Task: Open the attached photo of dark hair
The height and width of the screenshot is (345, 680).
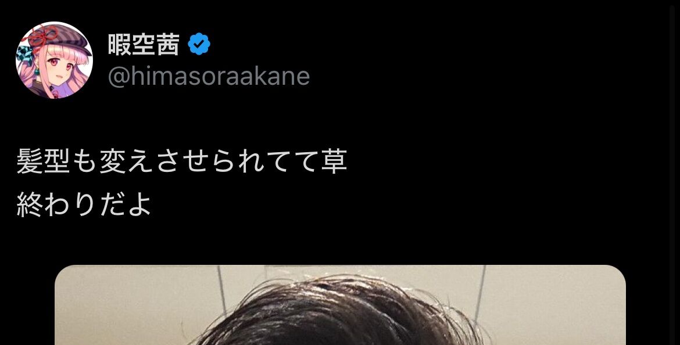Action: point(340,305)
